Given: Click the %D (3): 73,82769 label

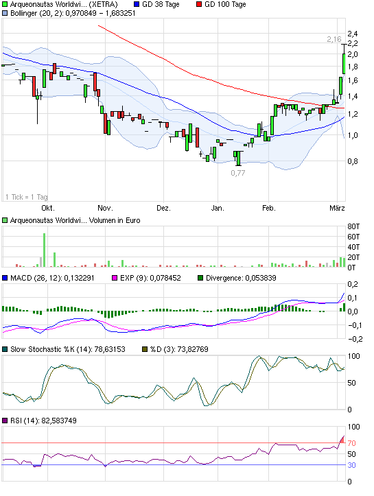Looking at the screenshot, I should click(179, 350).
